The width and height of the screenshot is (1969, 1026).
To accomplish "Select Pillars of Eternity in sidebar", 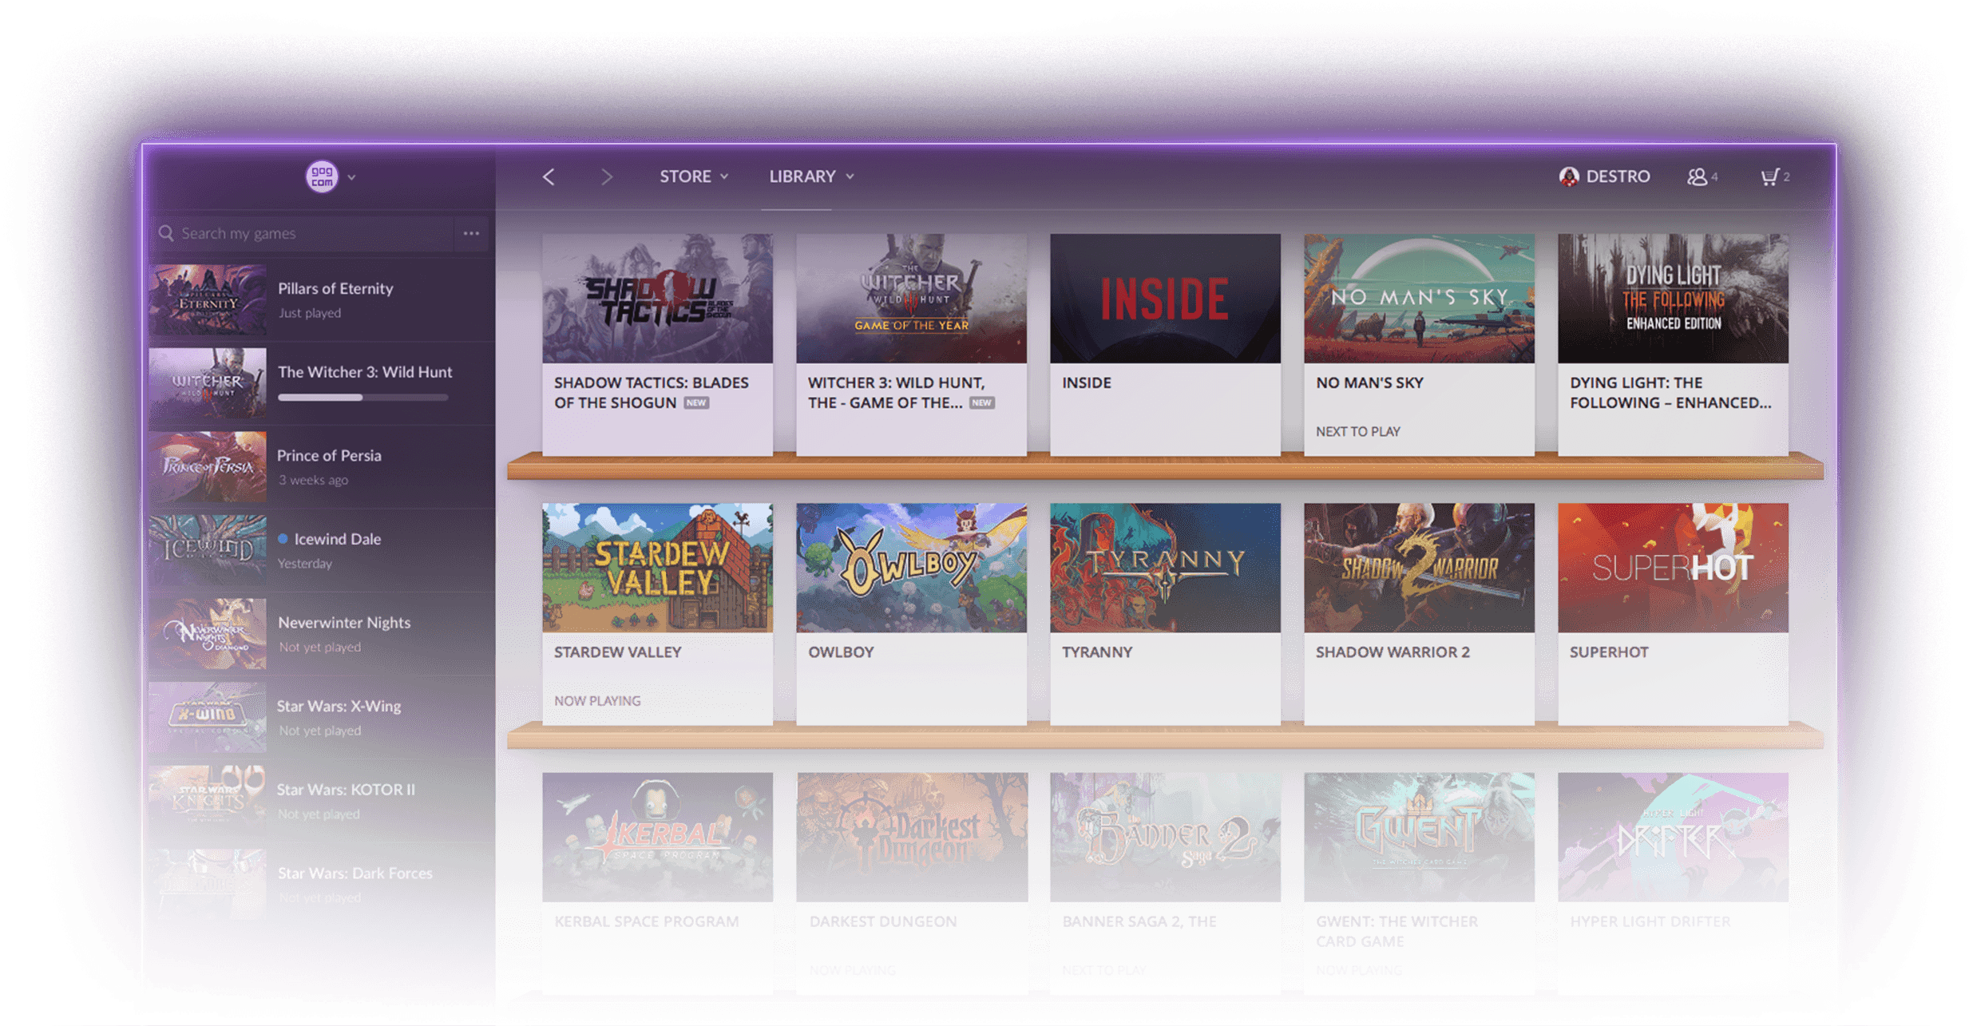I will pyautogui.click(x=322, y=300).
